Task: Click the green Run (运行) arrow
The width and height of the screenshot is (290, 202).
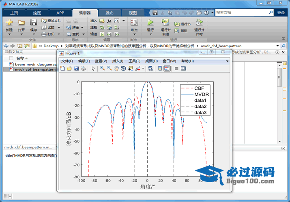Action: click(x=150, y=22)
